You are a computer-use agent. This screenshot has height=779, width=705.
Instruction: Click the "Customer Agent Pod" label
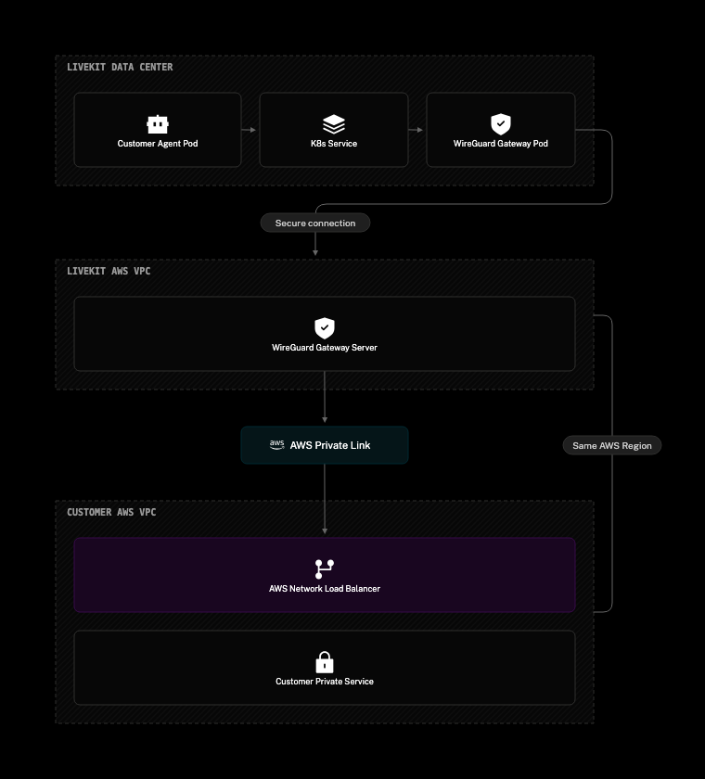[158, 144]
